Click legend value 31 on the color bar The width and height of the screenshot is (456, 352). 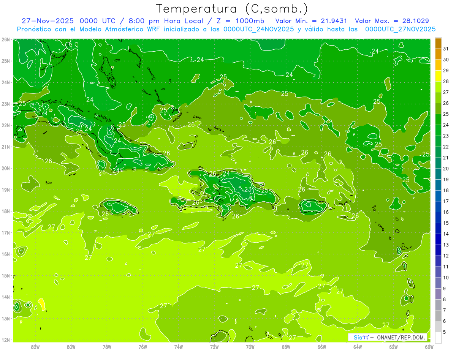tap(446, 49)
